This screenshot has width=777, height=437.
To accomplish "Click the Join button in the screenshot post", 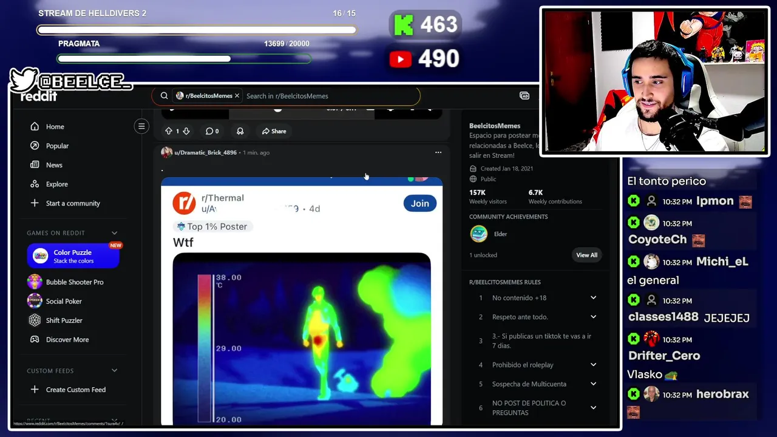I will click(x=420, y=203).
